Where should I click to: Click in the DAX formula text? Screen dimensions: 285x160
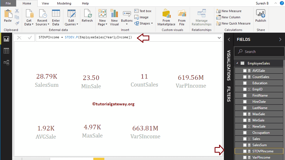click(85, 37)
